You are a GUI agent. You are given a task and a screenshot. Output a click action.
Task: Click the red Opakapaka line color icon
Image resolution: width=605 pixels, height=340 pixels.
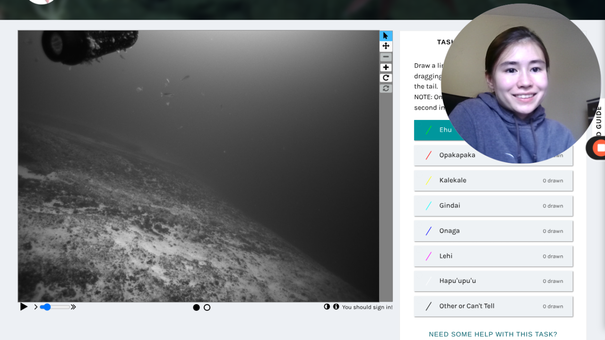click(428, 155)
